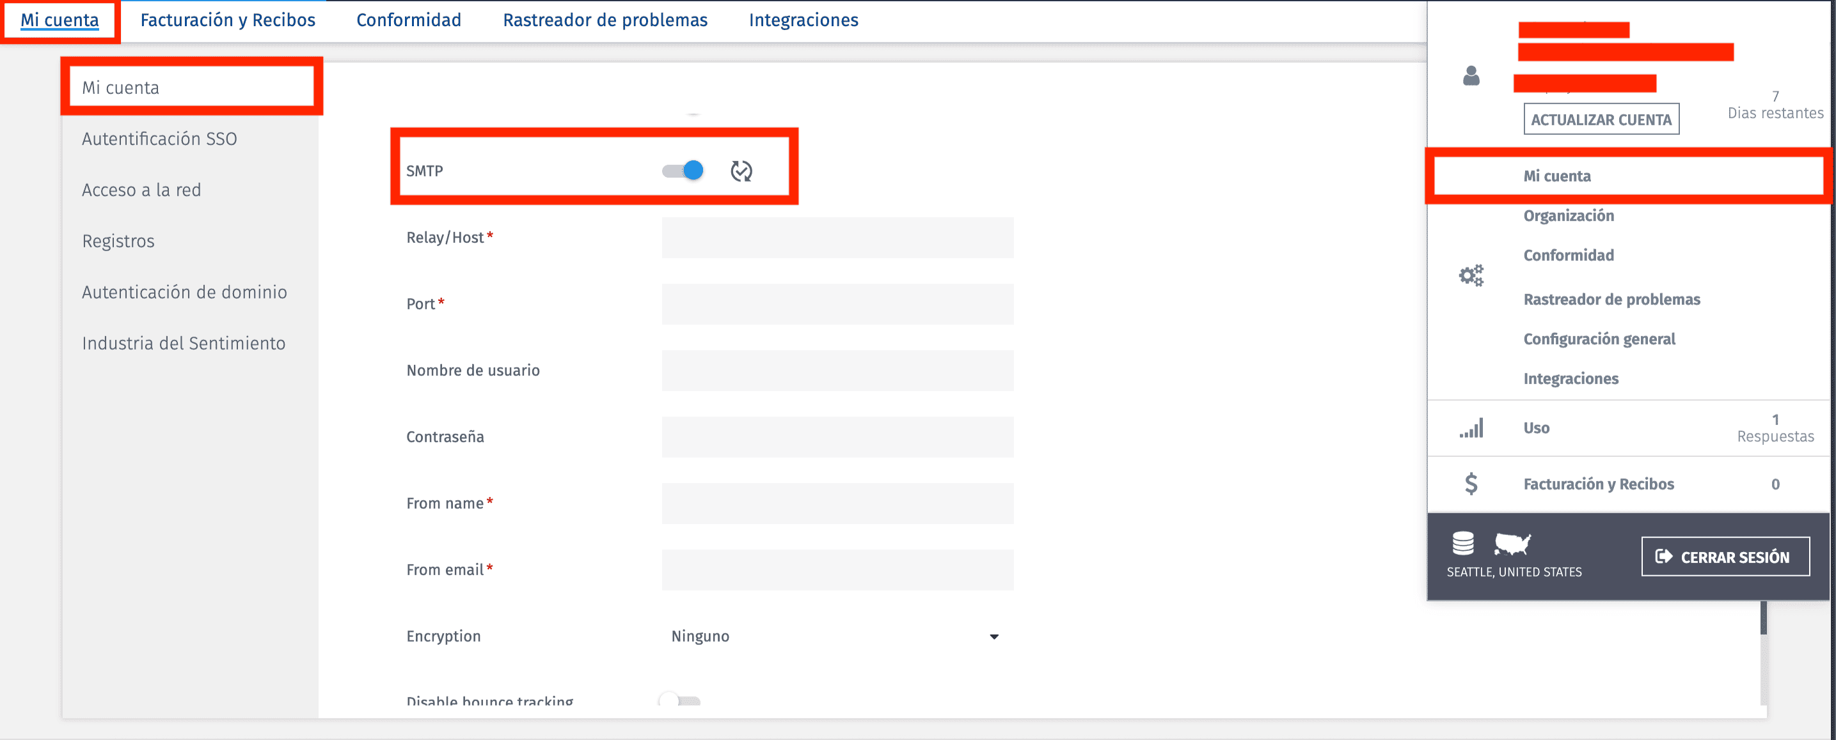The height and width of the screenshot is (740, 1836).
Task: Click the sync icon next to SMTP
Action: [x=741, y=170]
